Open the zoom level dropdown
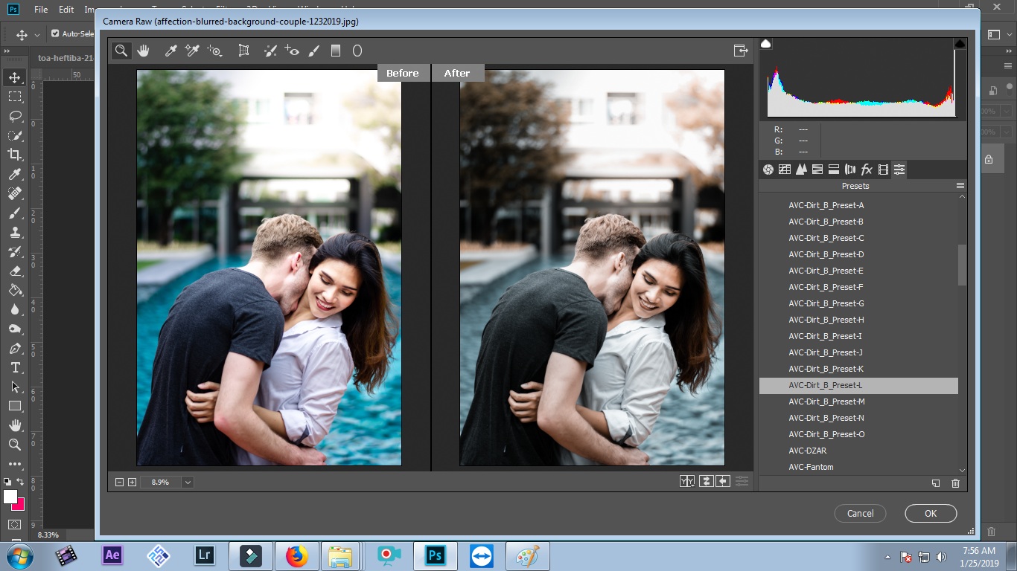 point(188,482)
